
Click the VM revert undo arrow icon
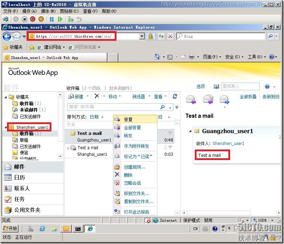(x=79, y=19)
